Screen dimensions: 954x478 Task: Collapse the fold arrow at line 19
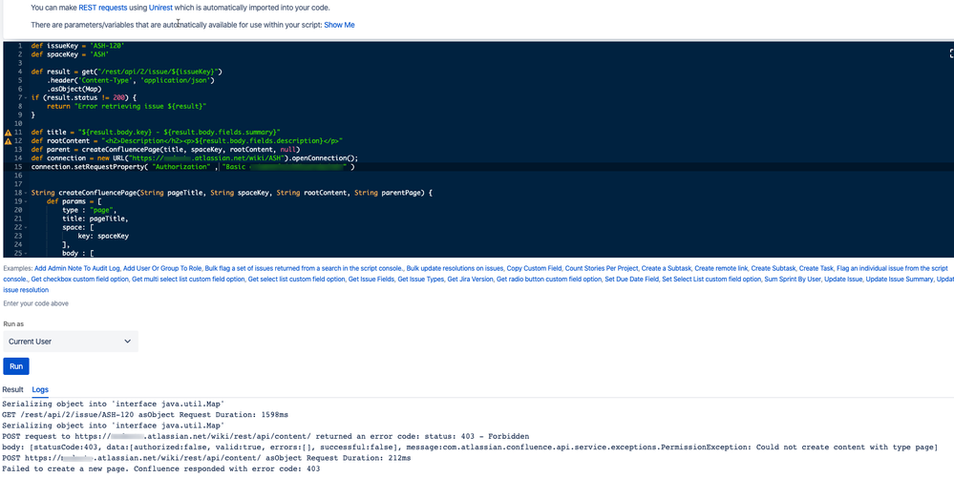point(24,201)
